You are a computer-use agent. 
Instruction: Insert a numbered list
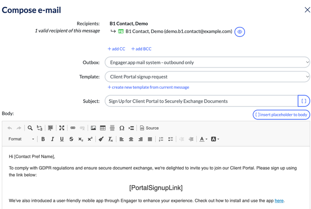pyautogui.click(x=161, y=139)
